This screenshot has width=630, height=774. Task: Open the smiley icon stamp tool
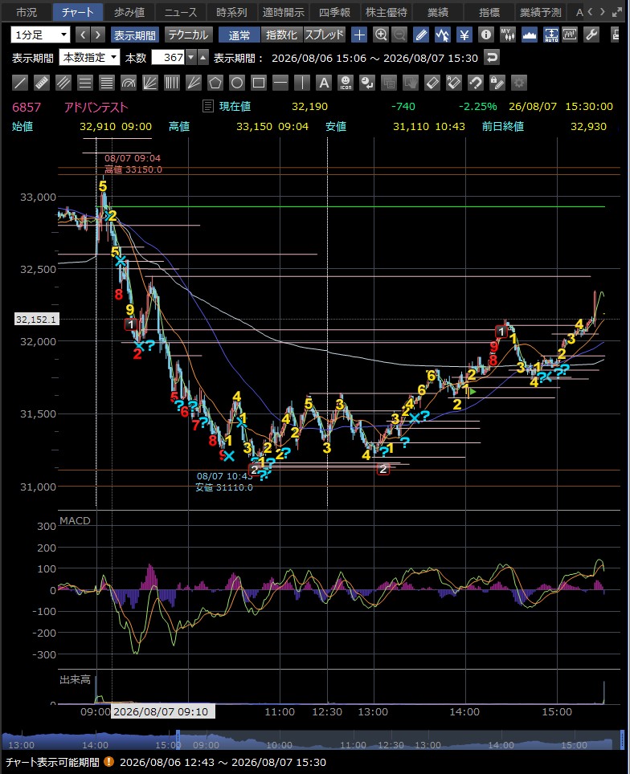coord(346,83)
